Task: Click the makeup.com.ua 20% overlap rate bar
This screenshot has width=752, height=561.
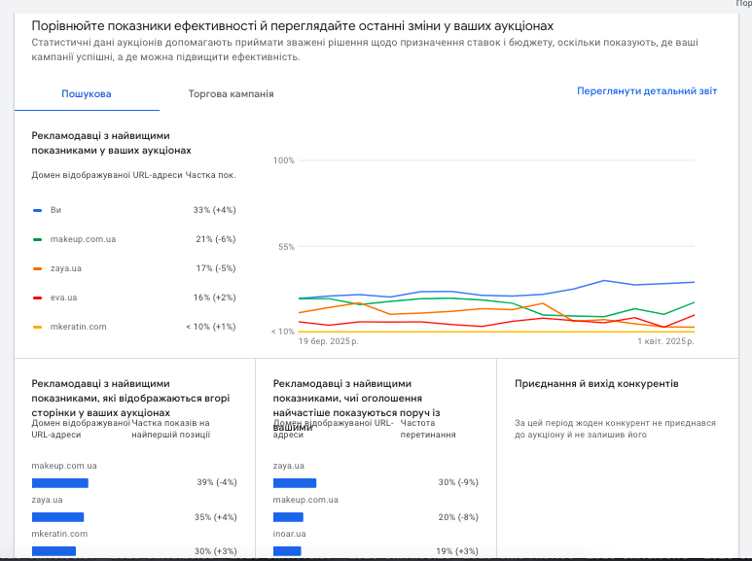Action: (288, 517)
